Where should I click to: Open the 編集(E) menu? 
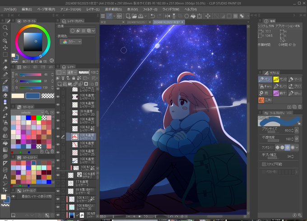(27, 9)
